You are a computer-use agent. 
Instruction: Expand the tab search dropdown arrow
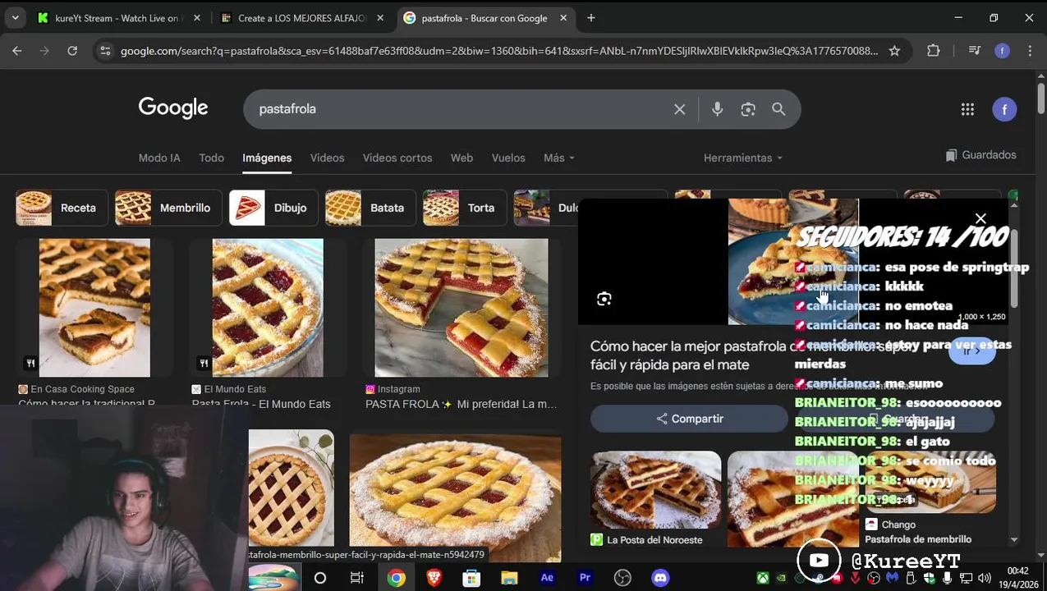[15, 18]
